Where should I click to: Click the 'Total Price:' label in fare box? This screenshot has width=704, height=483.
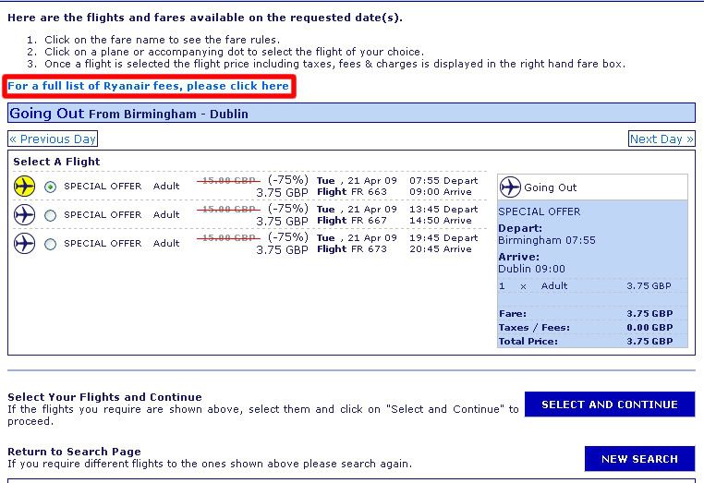coord(528,341)
